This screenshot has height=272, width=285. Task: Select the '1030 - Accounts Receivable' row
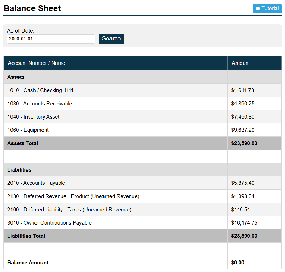click(x=142, y=104)
